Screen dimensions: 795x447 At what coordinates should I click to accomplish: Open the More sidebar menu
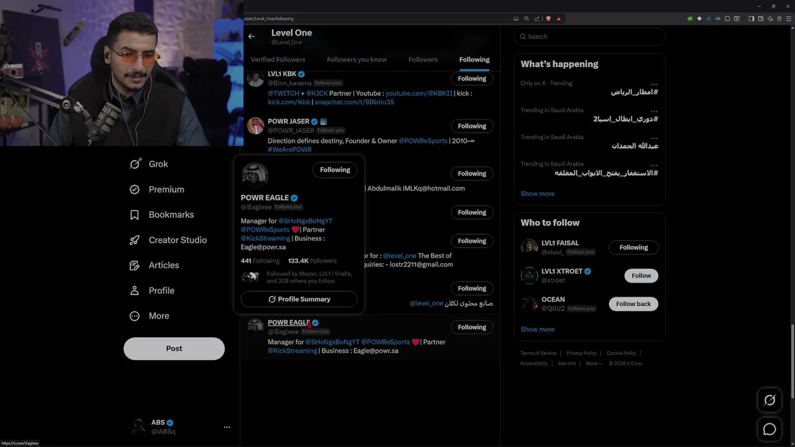coord(150,316)
